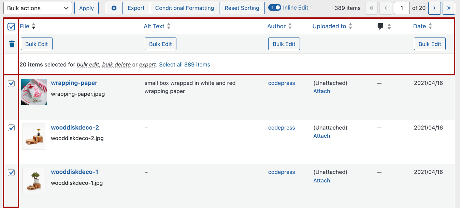Click the trash bulk delete icon
Viewport: 460px width, 208px height.
tap(12, 44)
